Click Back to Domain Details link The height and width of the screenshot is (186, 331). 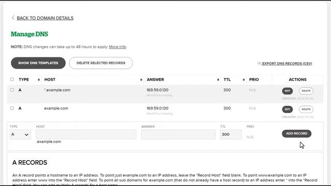click(45, 18)
